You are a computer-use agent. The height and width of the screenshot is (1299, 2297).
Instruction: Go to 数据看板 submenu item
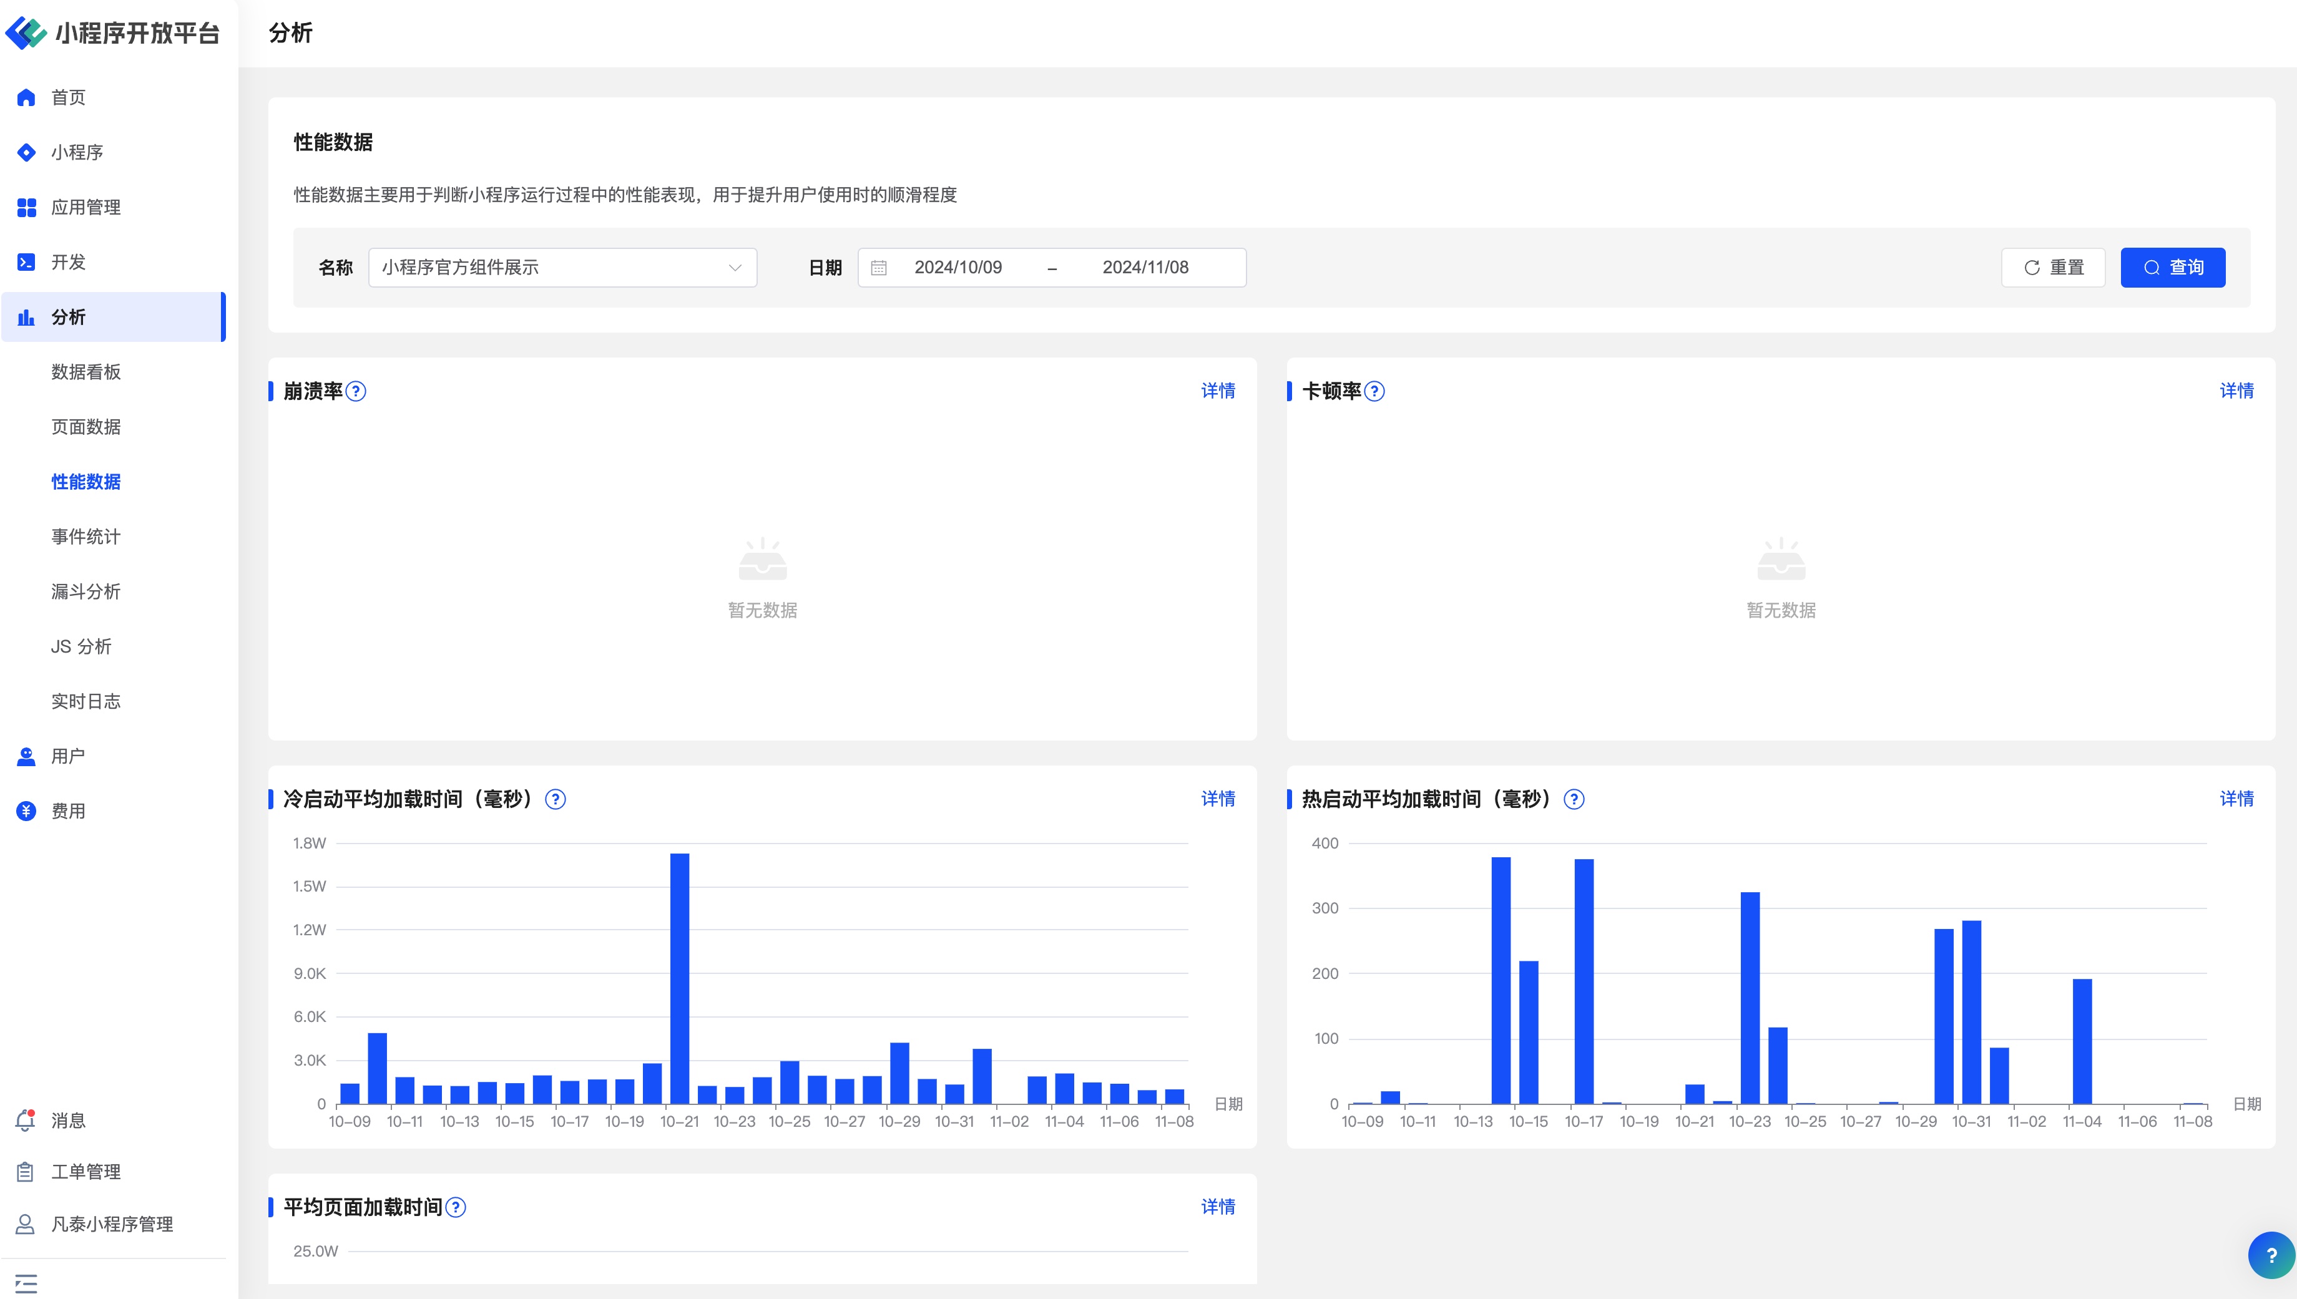click(x=86, y=372)
